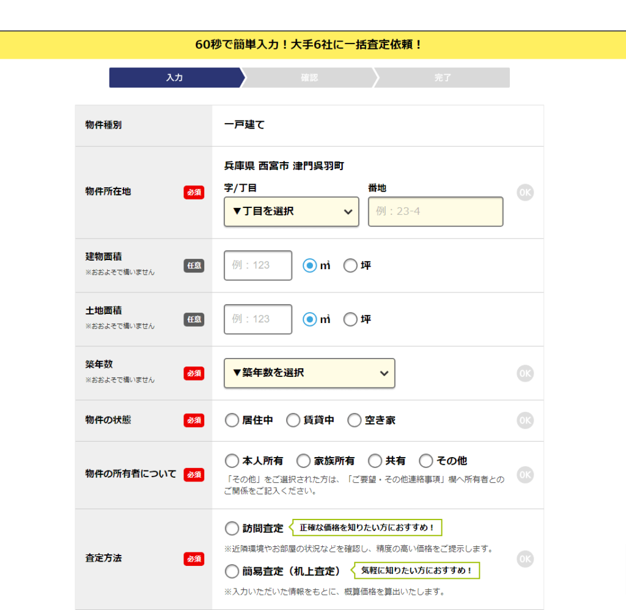Image resolution: width=626 pixels, height=610 pixels.
Task: Click the 必須 badge beside 査定方法
Action: pyautogui.click(x=194, y=559)
